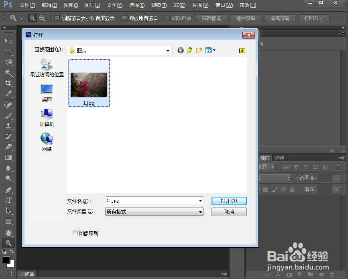Open the zoom tool preset picker arrow

[21, 18]
